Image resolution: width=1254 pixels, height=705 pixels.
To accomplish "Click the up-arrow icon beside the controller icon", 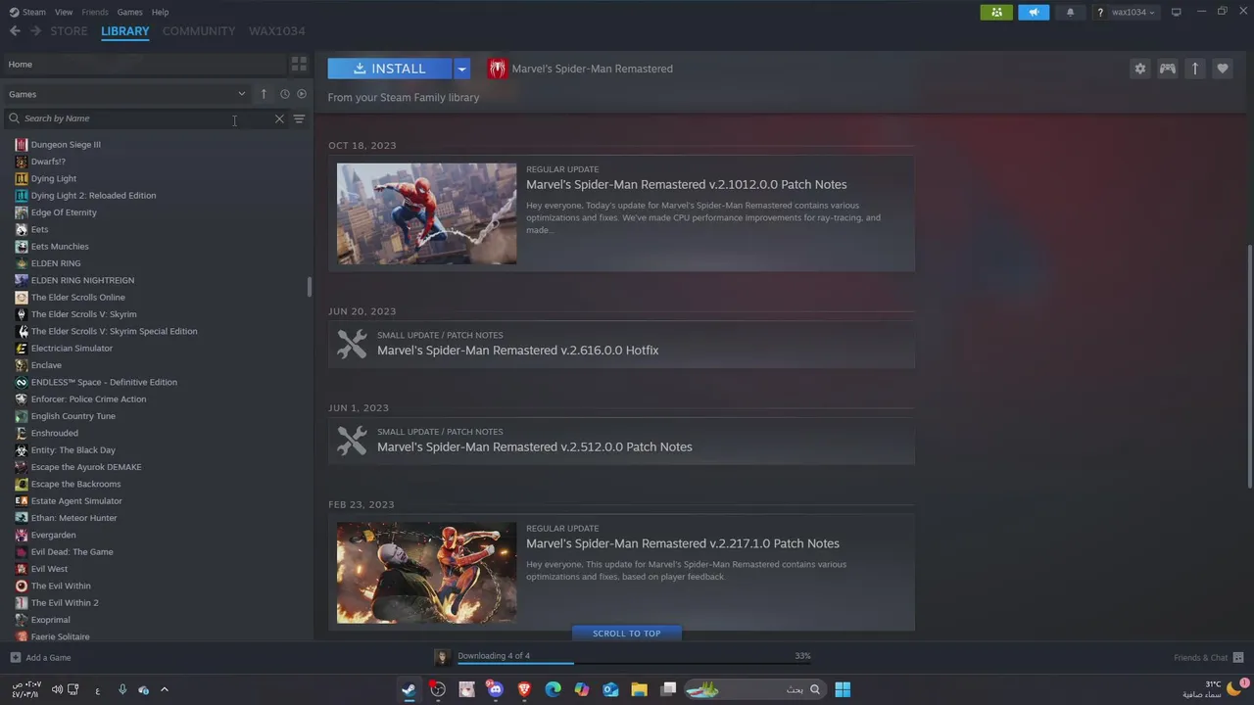I will (x=1194, y=69).
